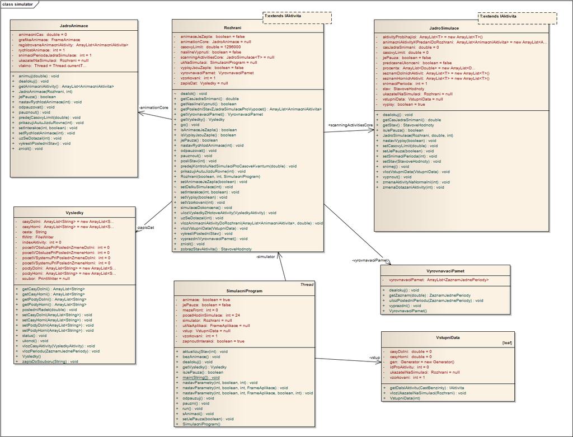573x437 pixels.
Task: Select attribute 'zapisDat: Vysledky = null'
Action: pyautogui.click(x=204, y=83)
